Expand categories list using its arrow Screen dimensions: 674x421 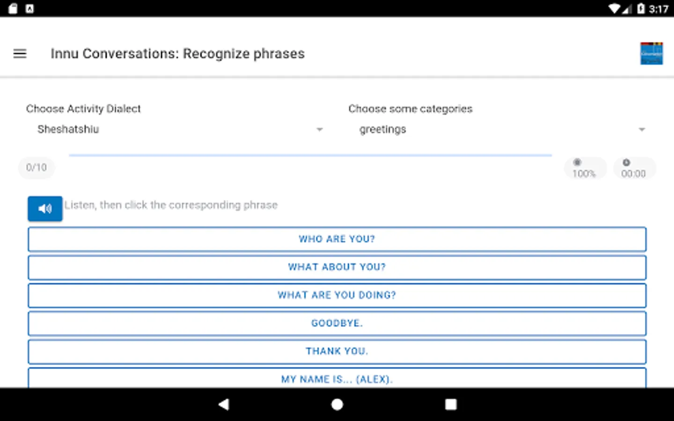coord(642,130)
